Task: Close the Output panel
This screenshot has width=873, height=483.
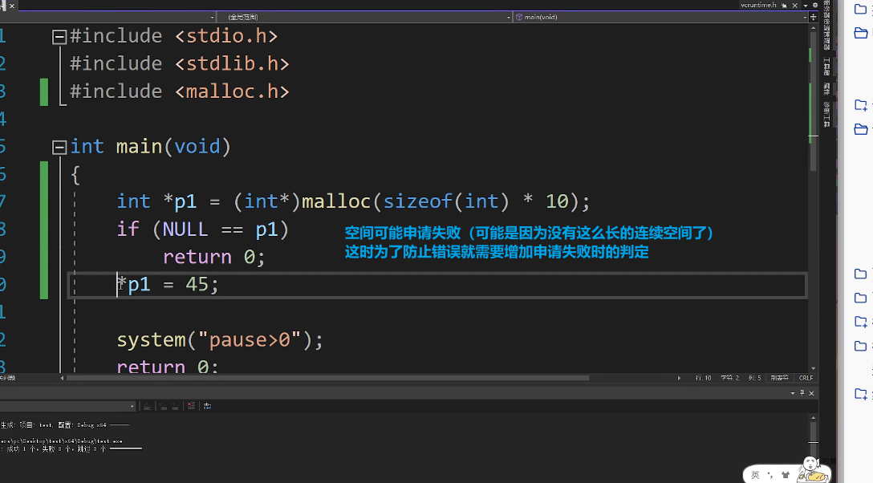Action: tap(811, 393)
